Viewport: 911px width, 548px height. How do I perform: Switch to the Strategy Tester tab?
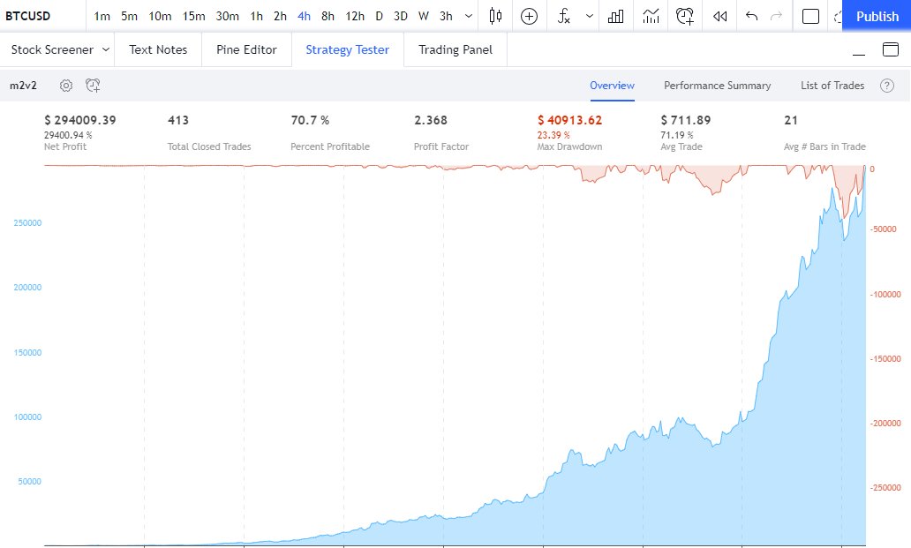click(x=348, y=50)
